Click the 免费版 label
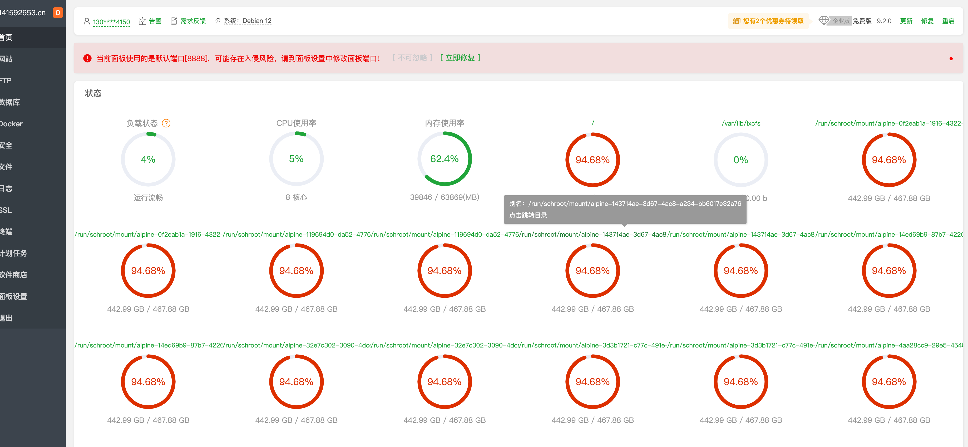Image resolution: width=968 pixels, height=447 pixels. pos(862,21)
